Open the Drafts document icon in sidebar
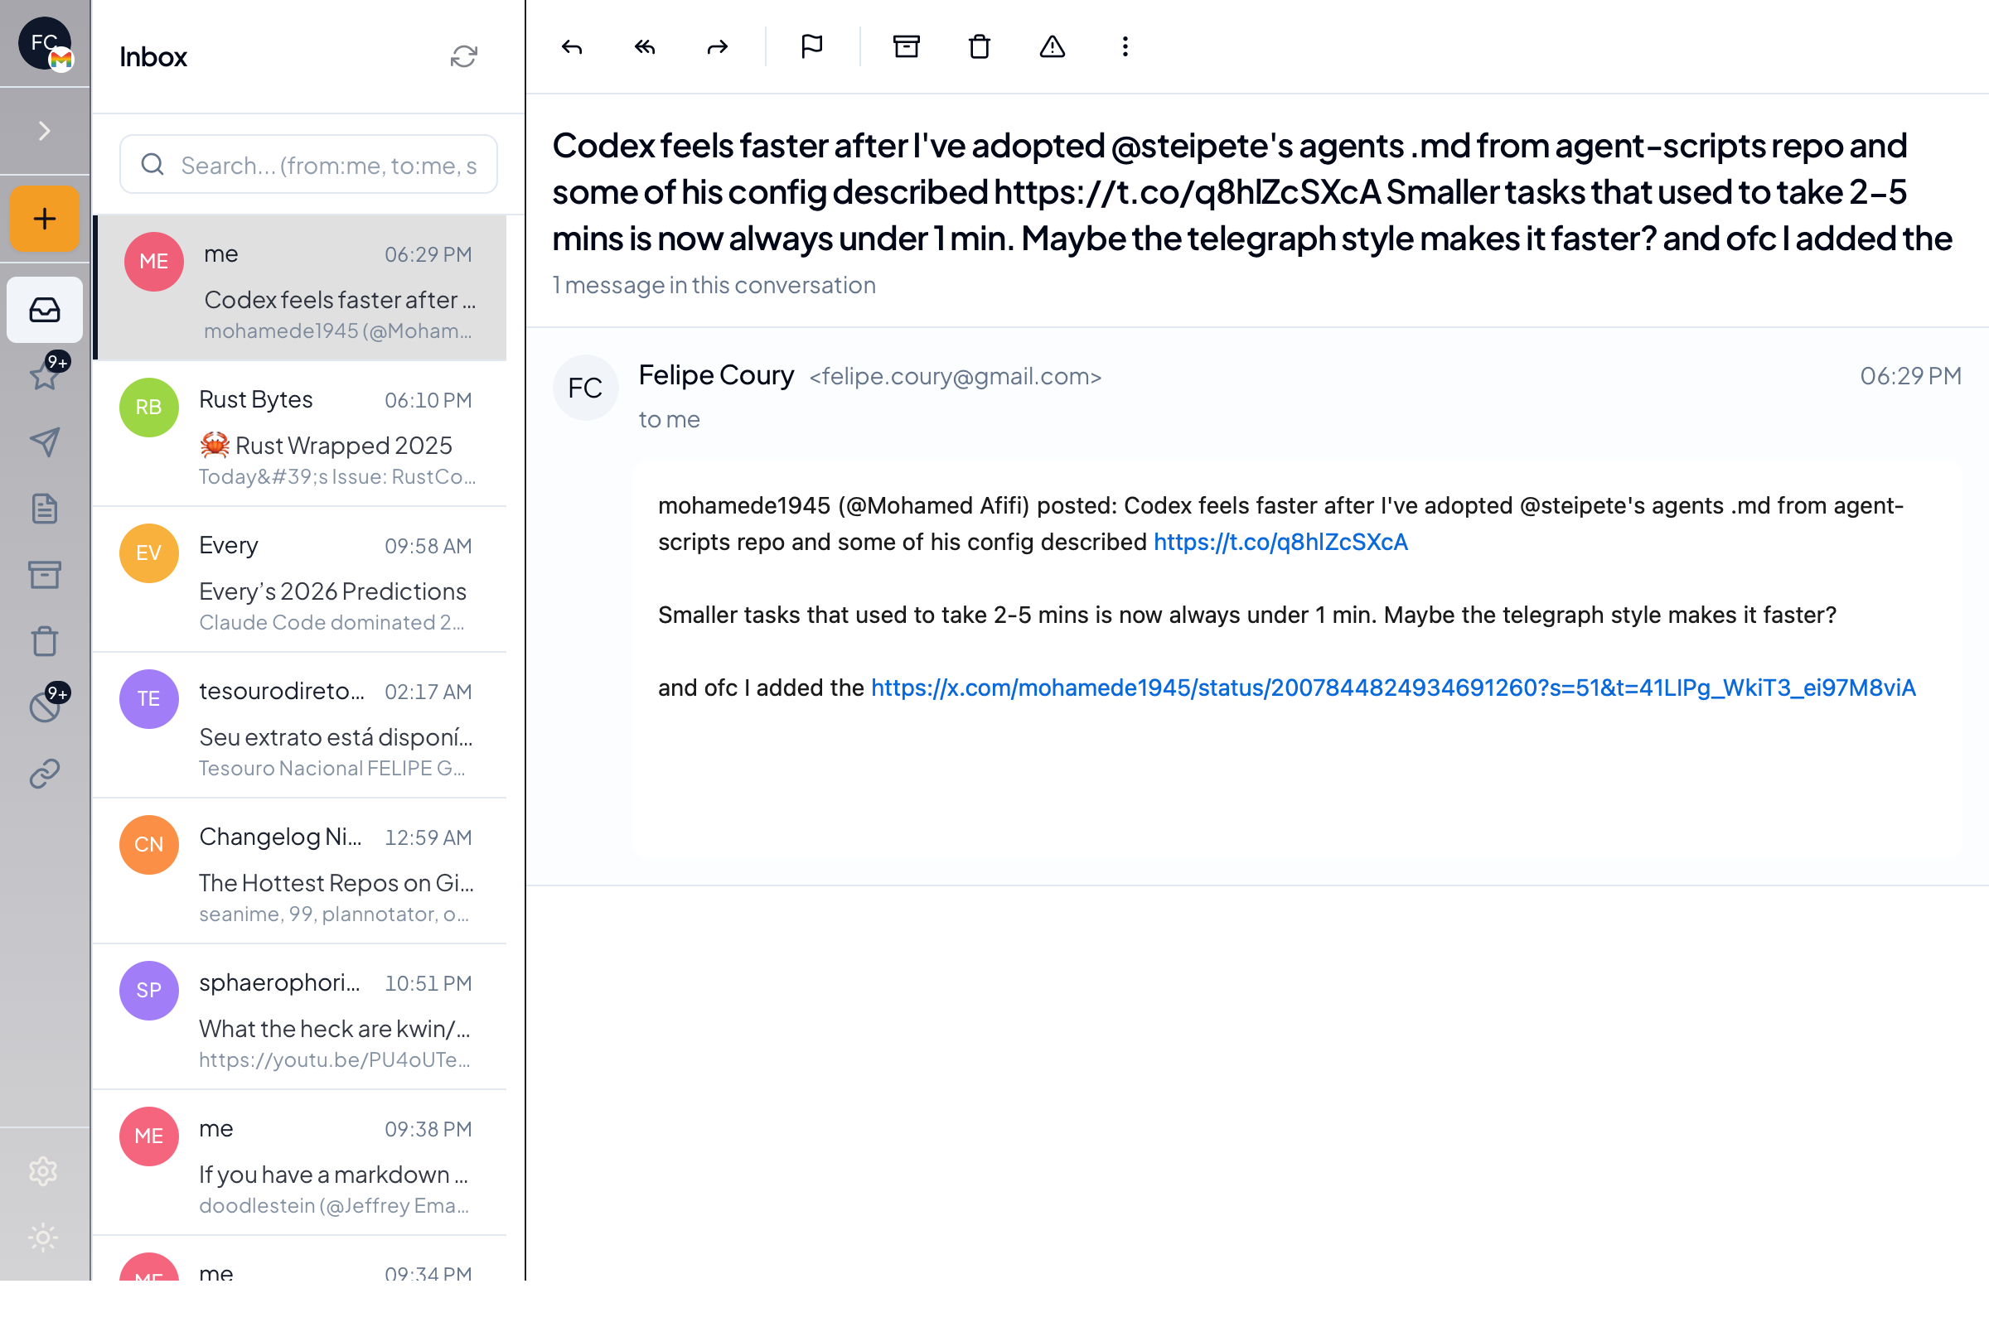The width and height of the screenshot is (1989, 1327). tap(44, 509)
